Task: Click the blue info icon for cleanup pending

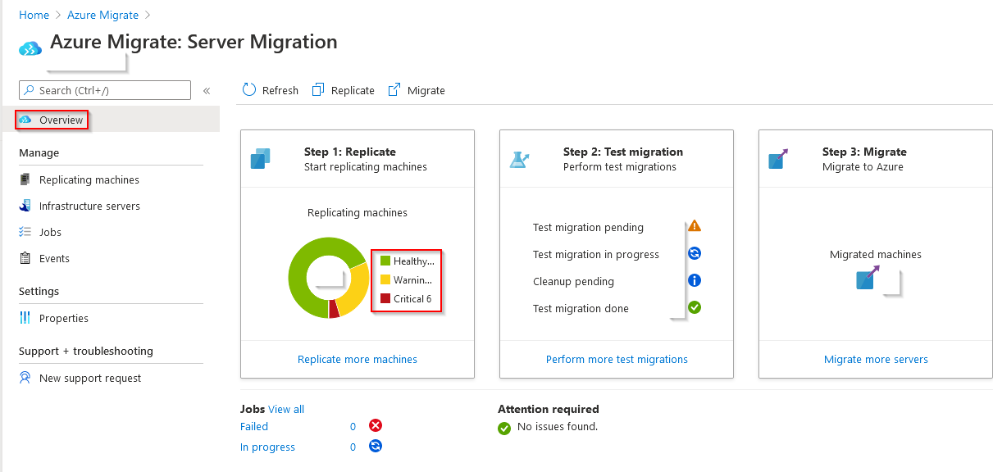Action: click(x=695, y=280)
